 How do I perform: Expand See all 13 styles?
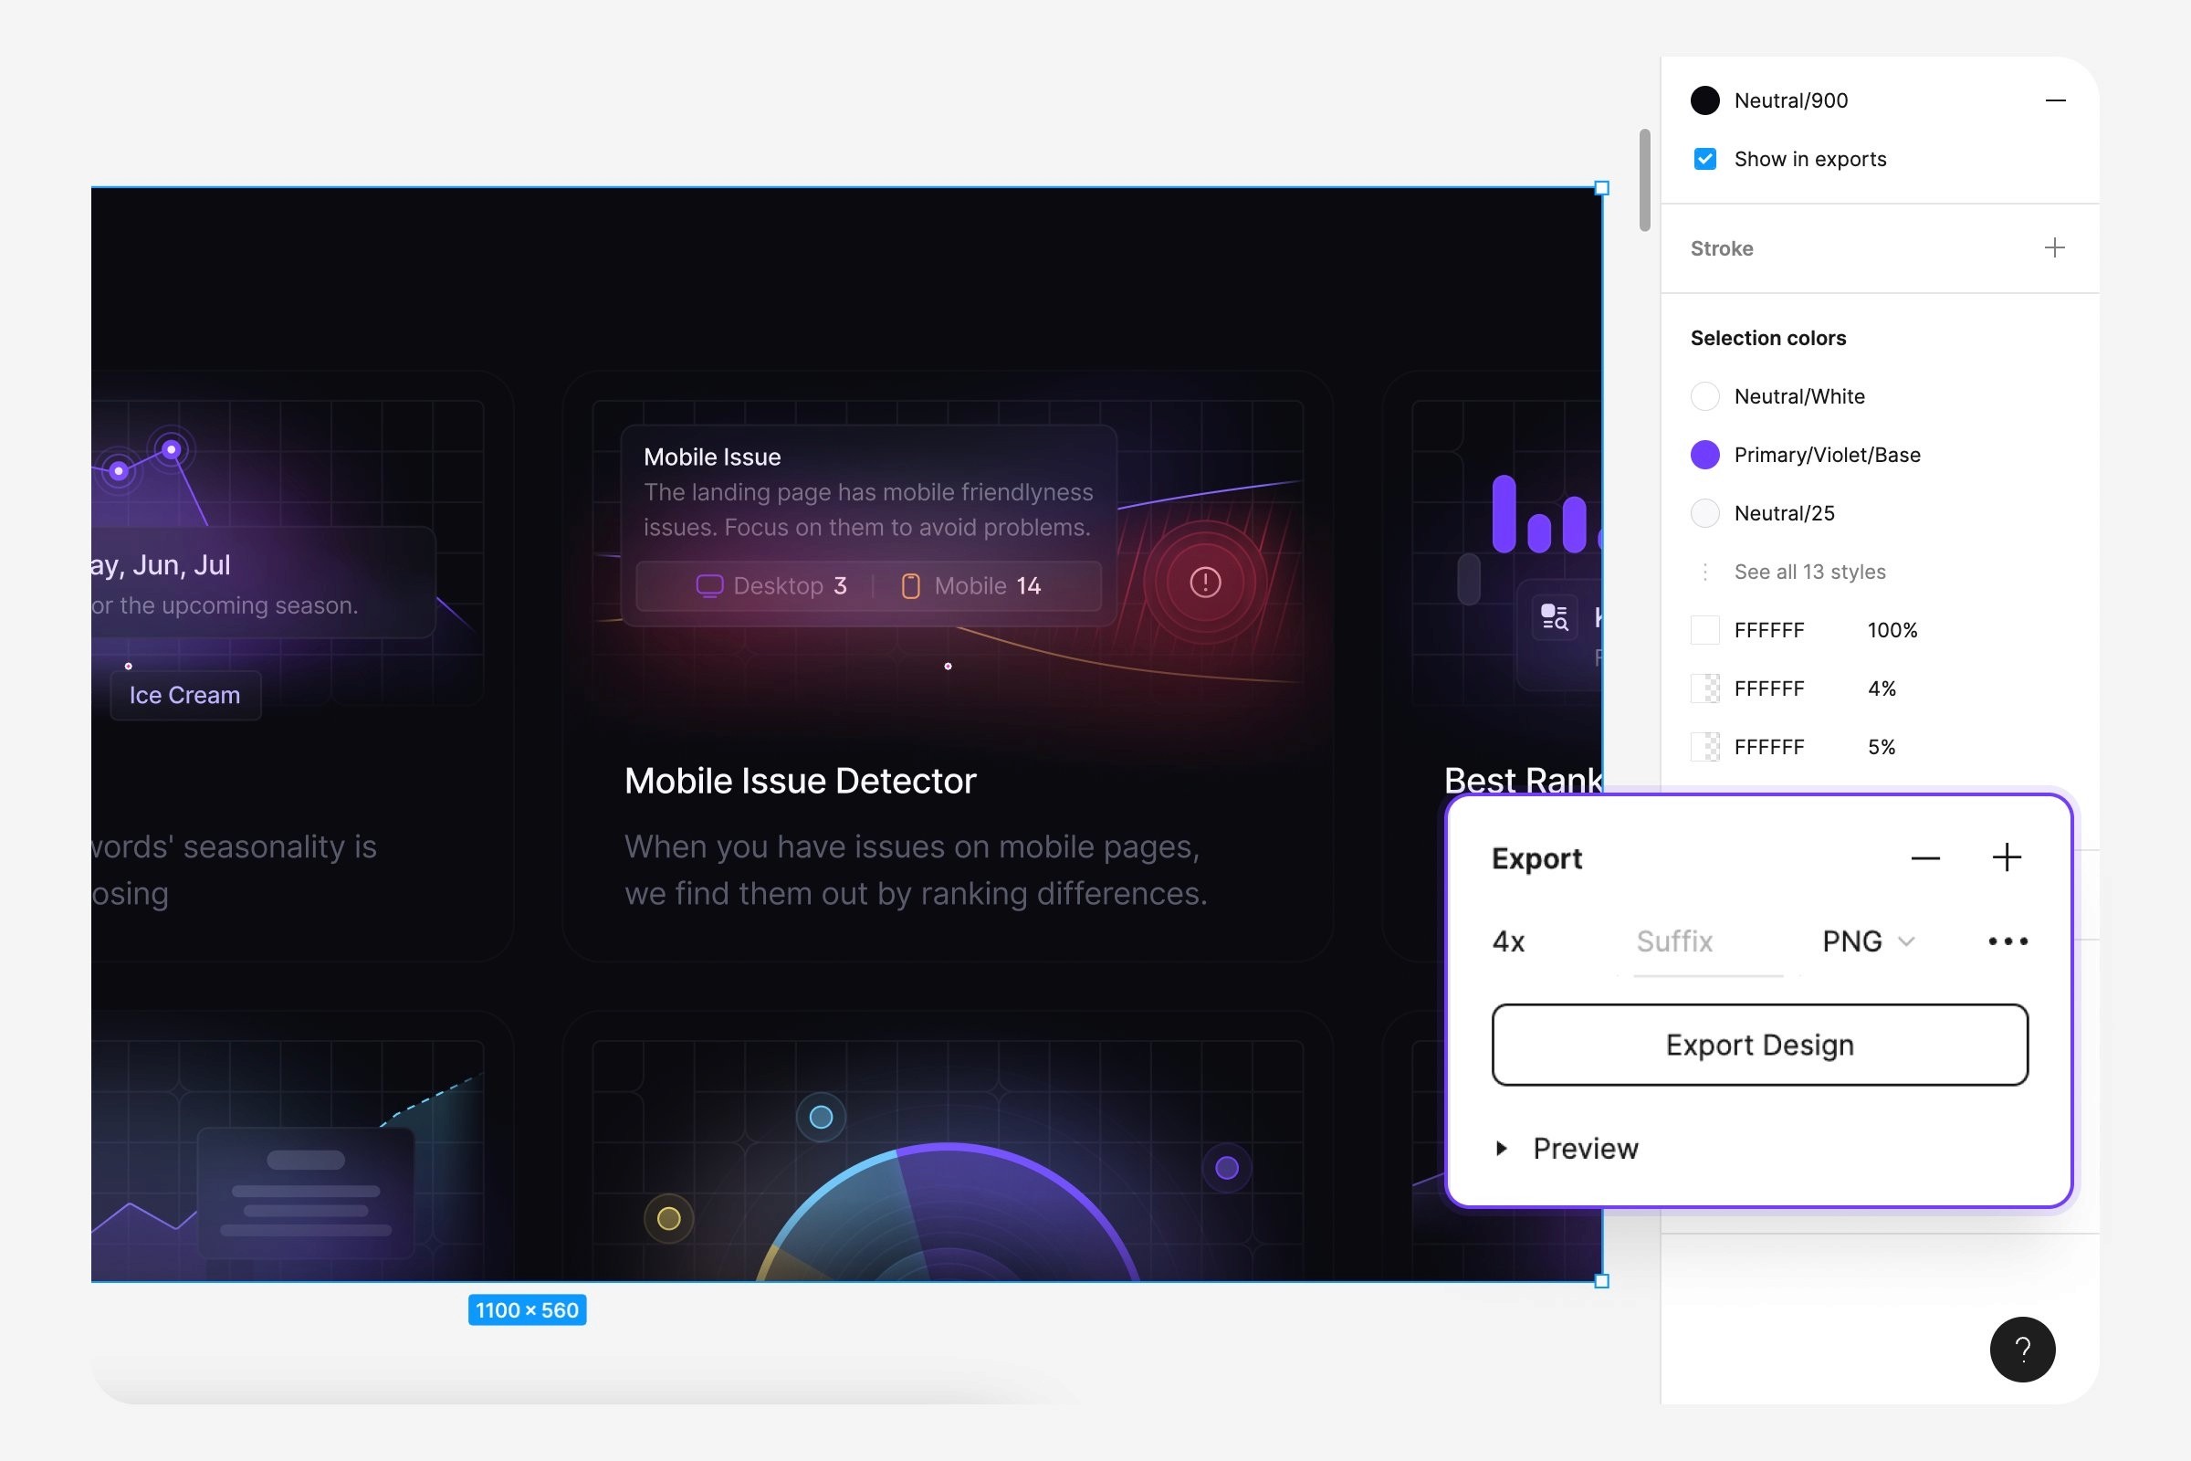coord(1808,572)
